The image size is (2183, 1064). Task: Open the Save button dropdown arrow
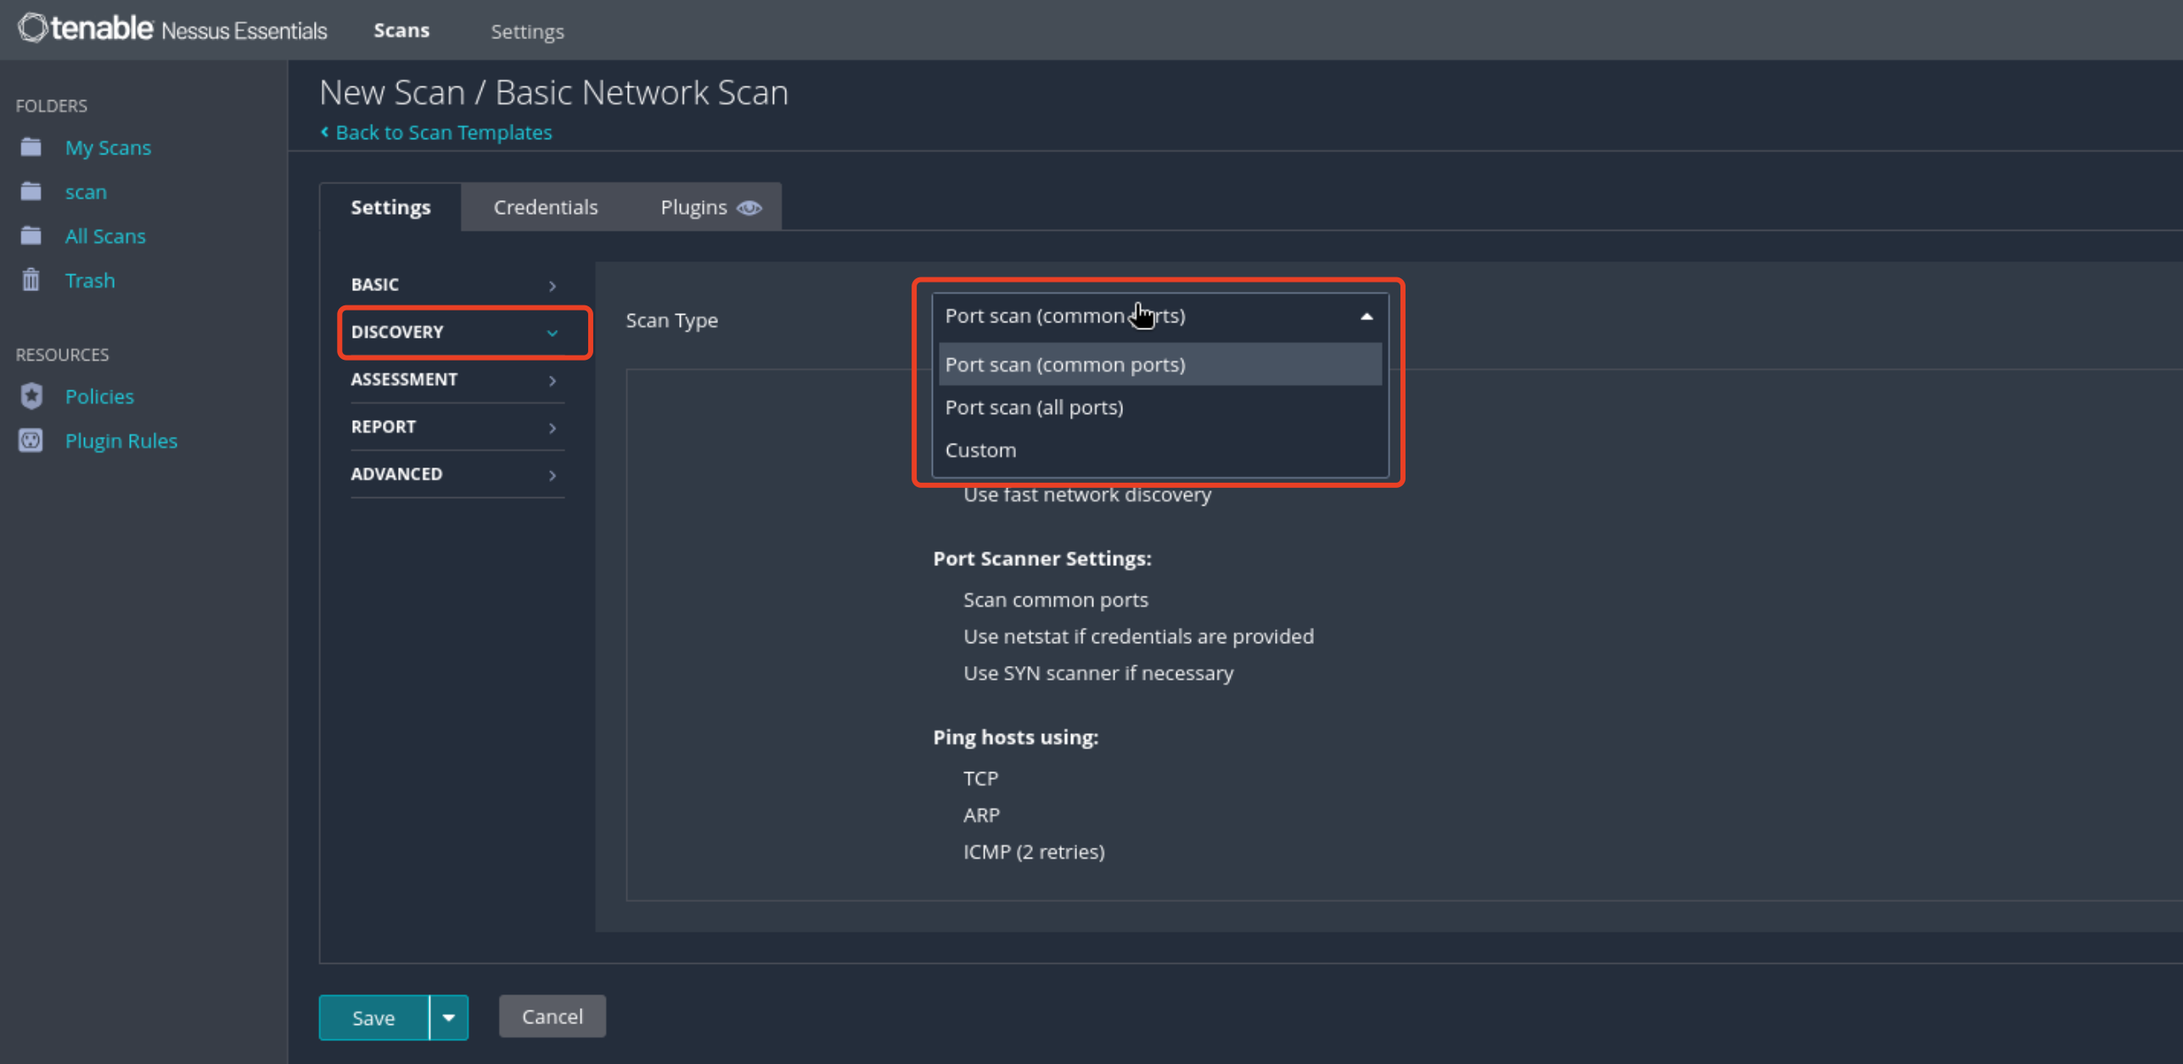click(x=449, y=1017)
